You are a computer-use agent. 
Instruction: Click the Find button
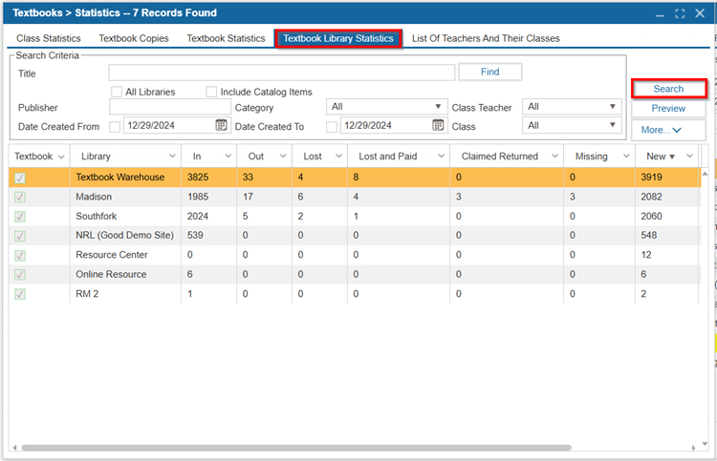(490, 72)
